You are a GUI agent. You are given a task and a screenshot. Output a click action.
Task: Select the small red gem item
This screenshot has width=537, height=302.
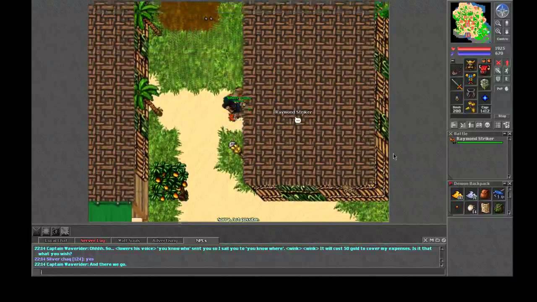(457, 208)
